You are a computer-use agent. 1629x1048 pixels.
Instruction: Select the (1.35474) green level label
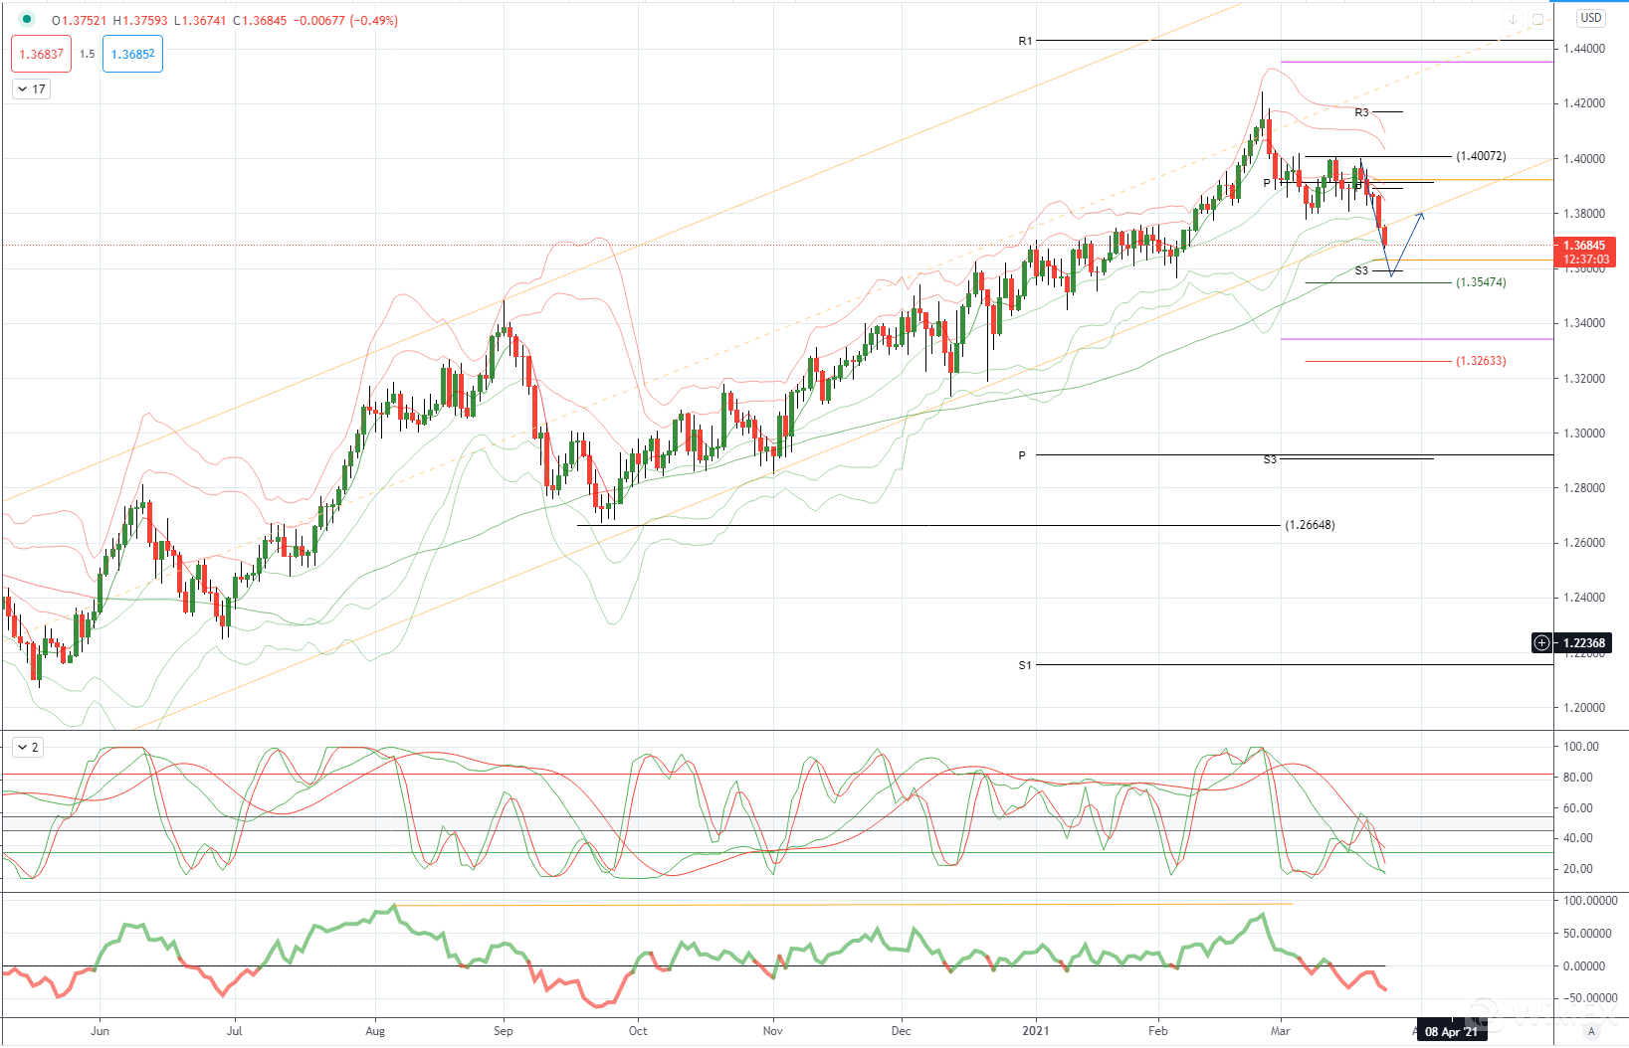(x=1481, y=282)
